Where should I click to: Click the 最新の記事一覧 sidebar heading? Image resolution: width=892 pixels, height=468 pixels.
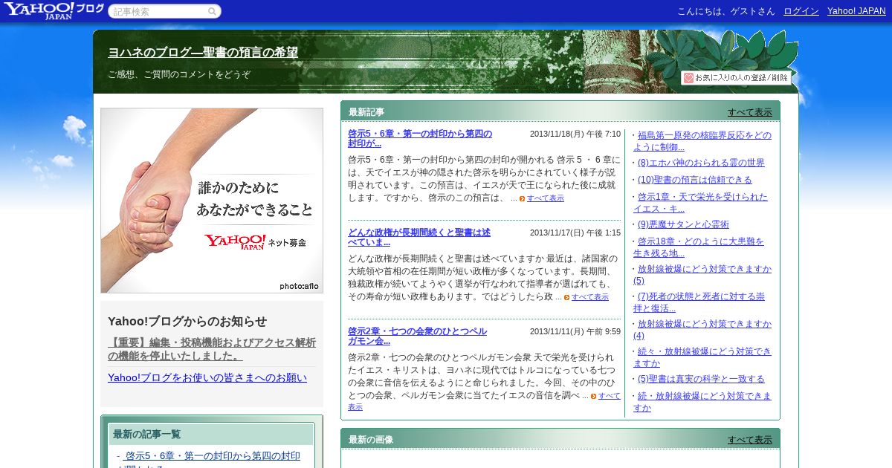tap(146, 435)
